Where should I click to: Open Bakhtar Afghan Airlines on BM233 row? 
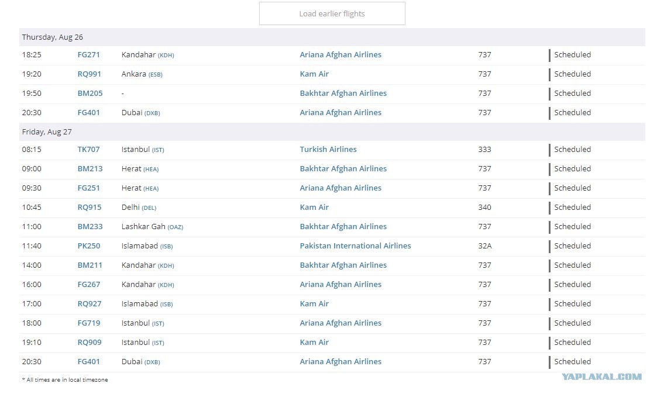pyautogui.click(x=343, y=226)
